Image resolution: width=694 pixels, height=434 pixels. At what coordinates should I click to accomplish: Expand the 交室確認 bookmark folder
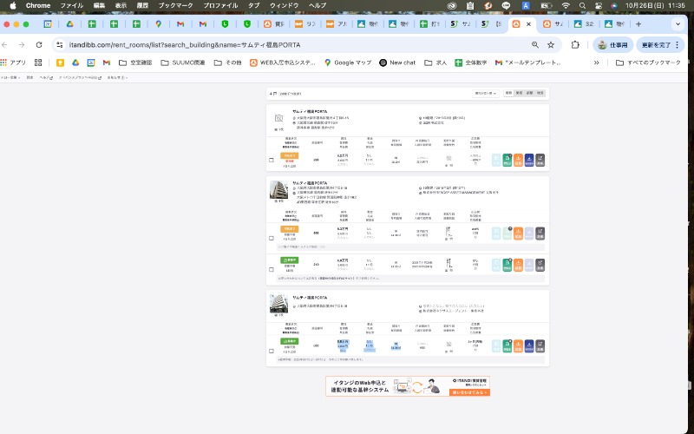(x=134, y=62)
